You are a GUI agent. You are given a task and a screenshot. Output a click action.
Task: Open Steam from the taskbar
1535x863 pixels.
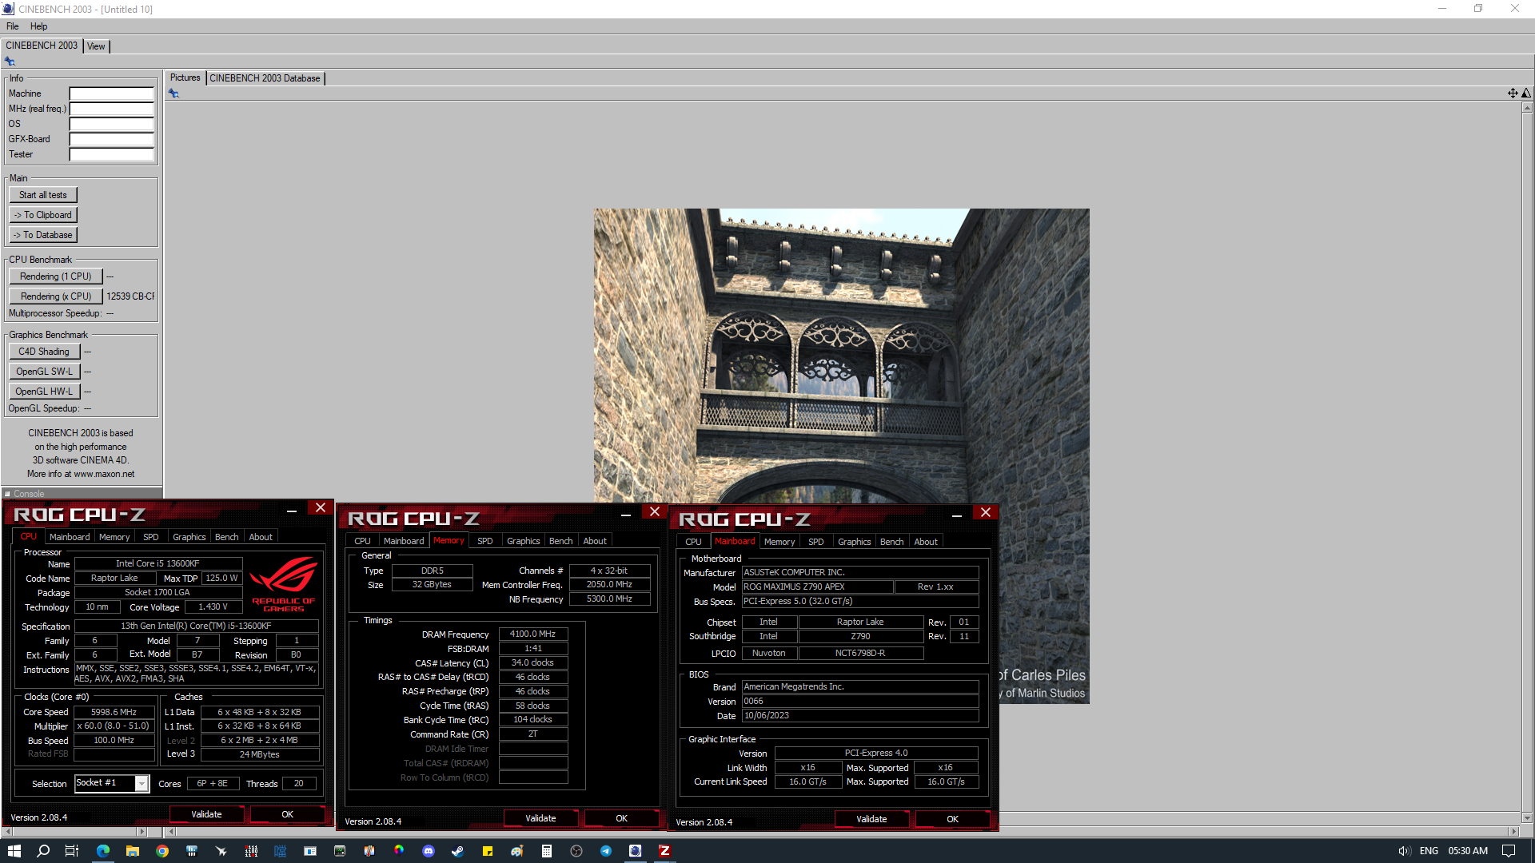click(458, 851)
